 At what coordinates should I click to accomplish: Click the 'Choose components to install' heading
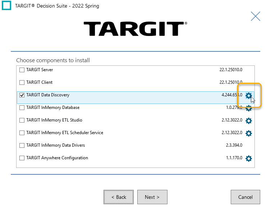[53, 60]
